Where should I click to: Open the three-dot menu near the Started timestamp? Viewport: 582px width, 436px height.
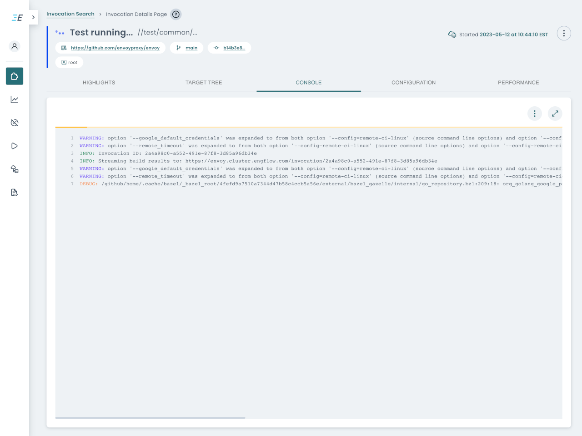click(564, 33)
